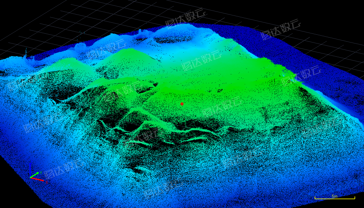Image resolution: width=364 pixels, height=208 pixels.
Task: Click the red pivot marker at the view center
Action: [x=182, y=104]
